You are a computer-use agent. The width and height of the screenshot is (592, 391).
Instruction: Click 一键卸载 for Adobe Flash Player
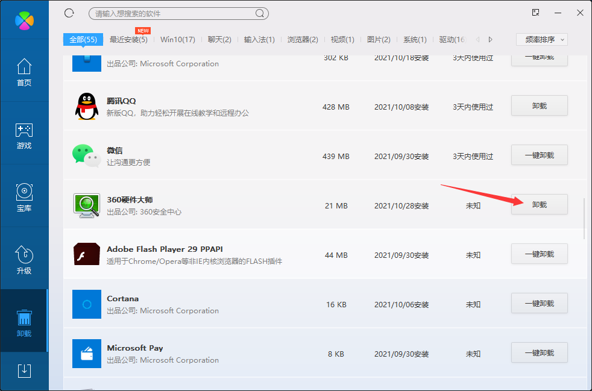[x=540, y=254]
